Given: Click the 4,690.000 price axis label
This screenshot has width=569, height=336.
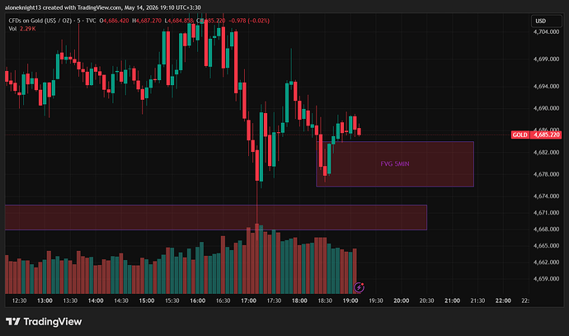Looking at the screenshot, I should coord(546,108).
